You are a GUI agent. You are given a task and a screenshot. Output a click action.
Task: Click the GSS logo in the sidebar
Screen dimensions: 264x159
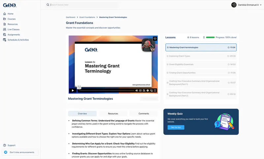[10, 5]
